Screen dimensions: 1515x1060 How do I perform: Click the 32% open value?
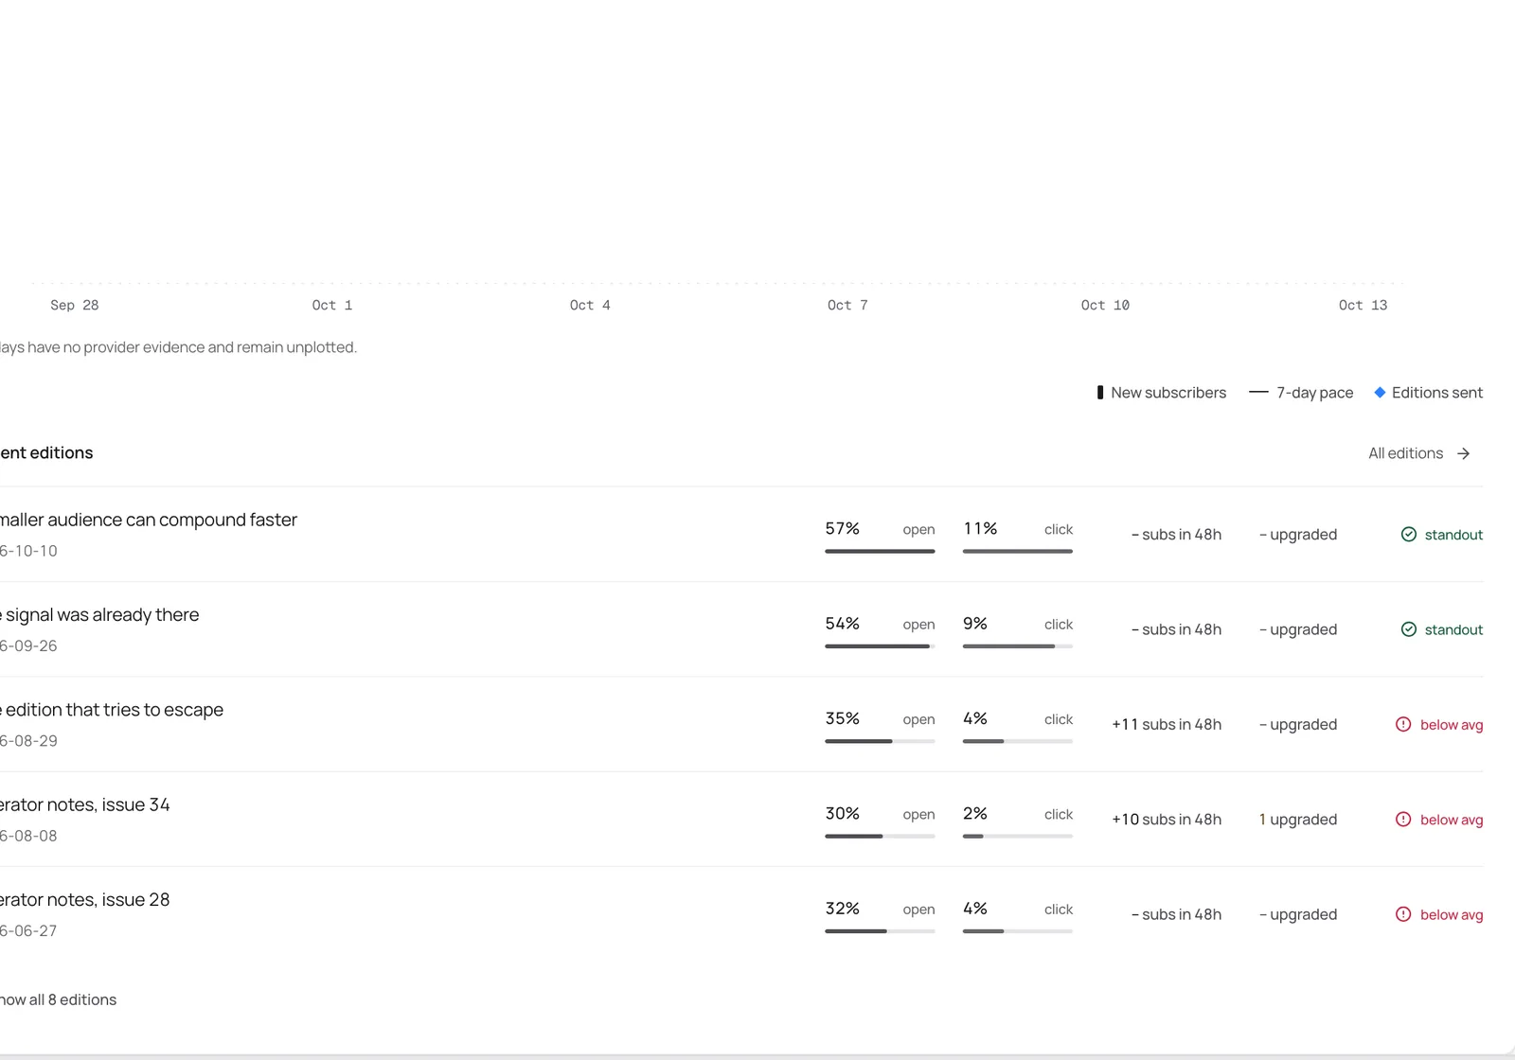point(843,909)
